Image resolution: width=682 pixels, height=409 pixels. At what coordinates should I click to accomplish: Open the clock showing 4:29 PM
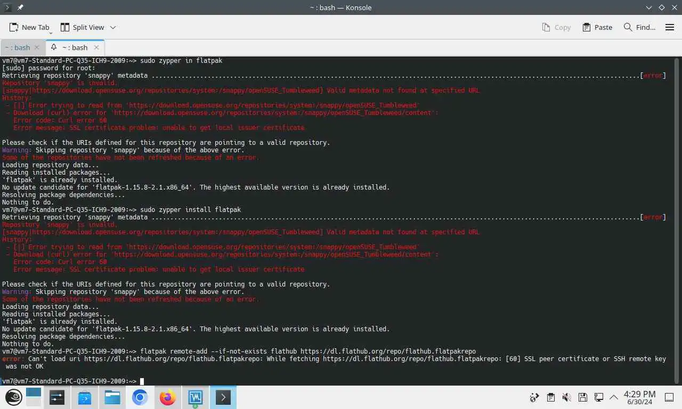click(639, 397)
